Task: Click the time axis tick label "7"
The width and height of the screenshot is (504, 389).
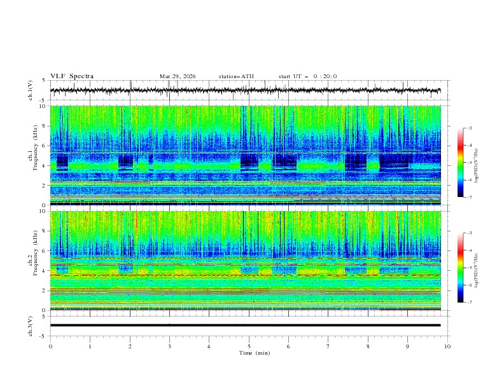Action: (328, 346)
